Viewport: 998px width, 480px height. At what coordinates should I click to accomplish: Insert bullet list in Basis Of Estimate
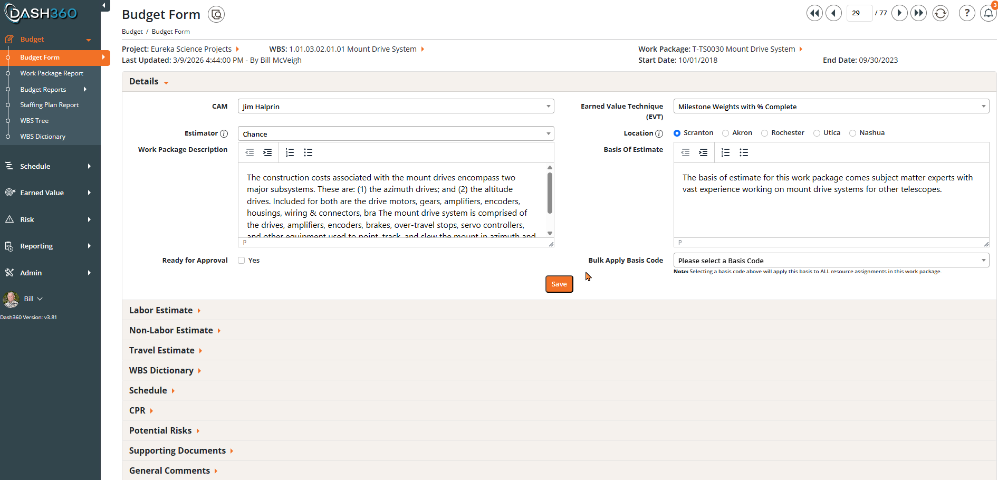[744, 152]
